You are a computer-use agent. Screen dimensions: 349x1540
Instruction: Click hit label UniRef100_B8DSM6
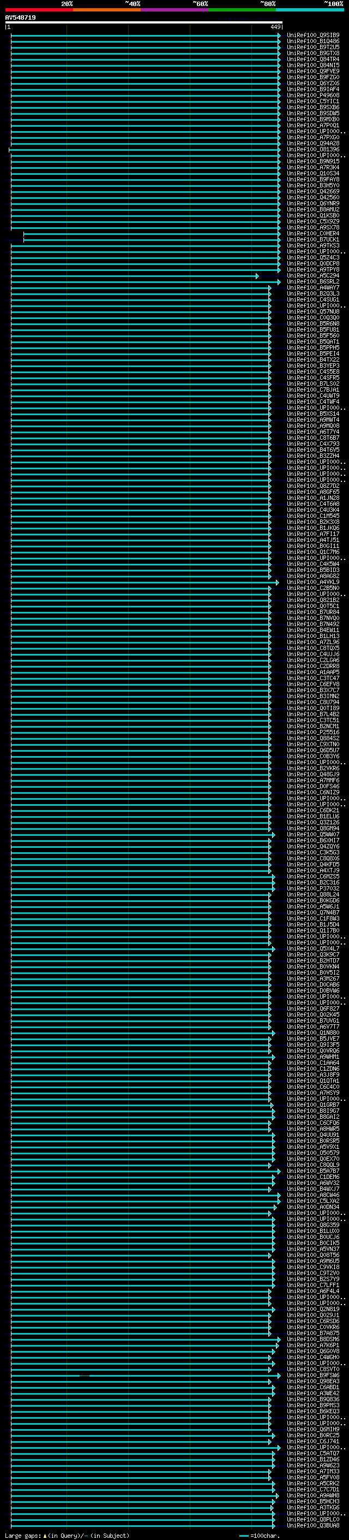click(x=313, y=1339)
